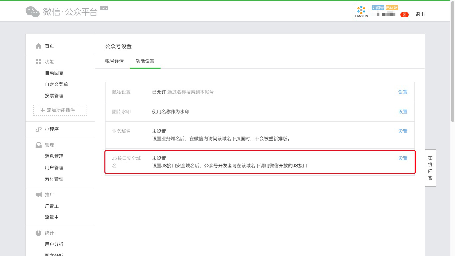Select the 推广 megaphone icon
This screenshot has height=256, width=455.
click(38, 194)
